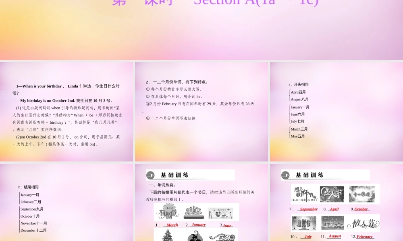Click the pencil icon beside left 基础训练 header
Screen dimensions: 403x241
[x=150, y=175]
